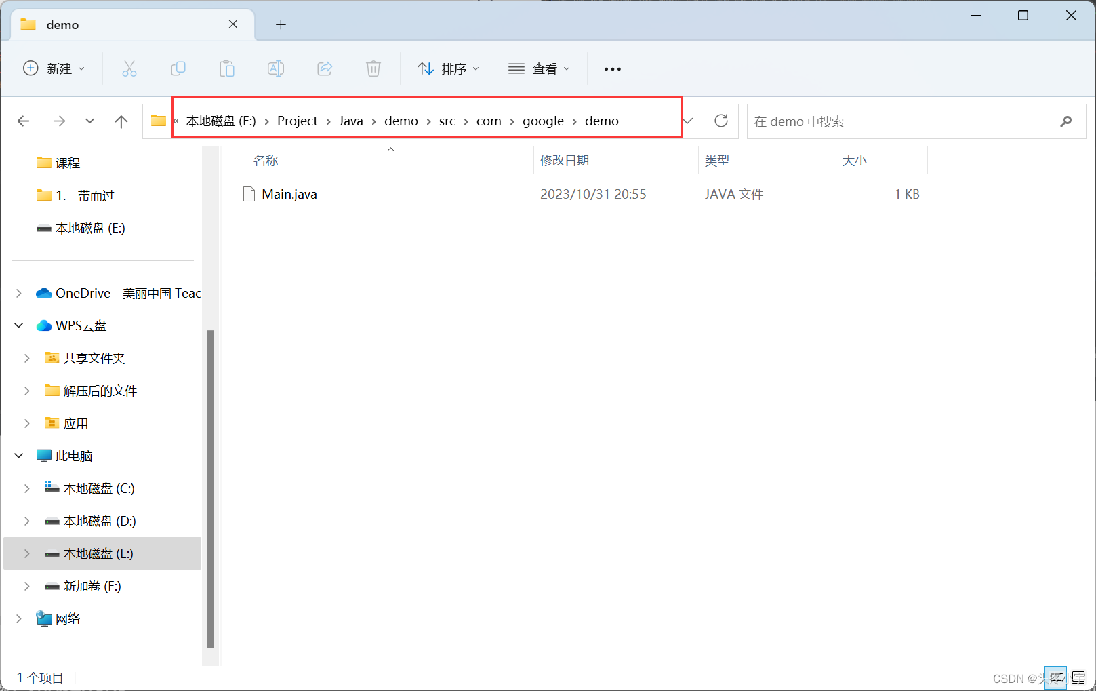This screenshot has height=691, width=1096.
Task: Click the Share icon in the toolbar
Action: (325, 68)
